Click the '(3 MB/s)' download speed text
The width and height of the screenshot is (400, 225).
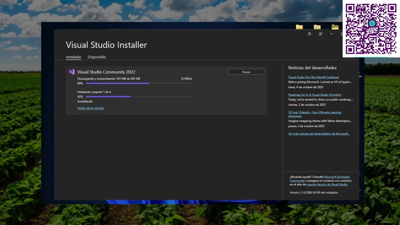pos(186,79)
